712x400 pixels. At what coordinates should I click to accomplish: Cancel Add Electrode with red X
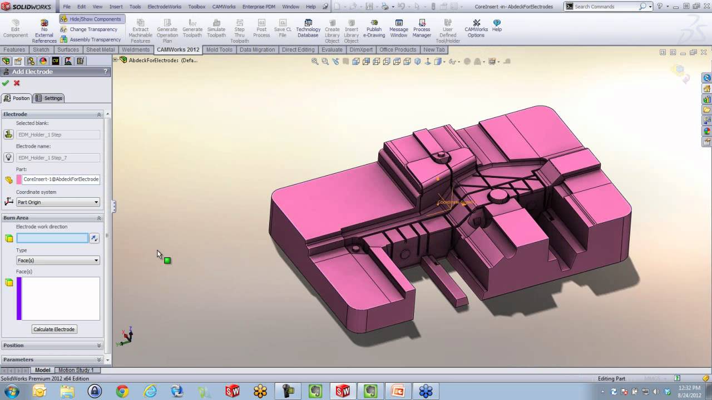point(17,83)
